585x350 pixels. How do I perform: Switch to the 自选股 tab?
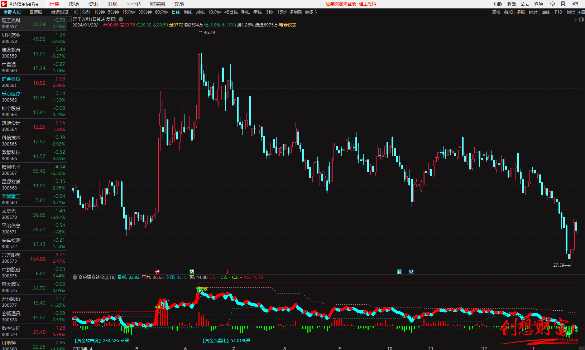[36, 12]
